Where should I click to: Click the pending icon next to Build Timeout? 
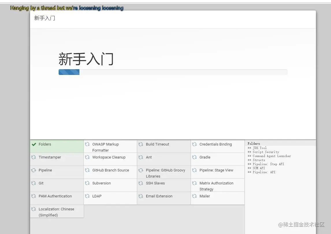coord(141,144)
